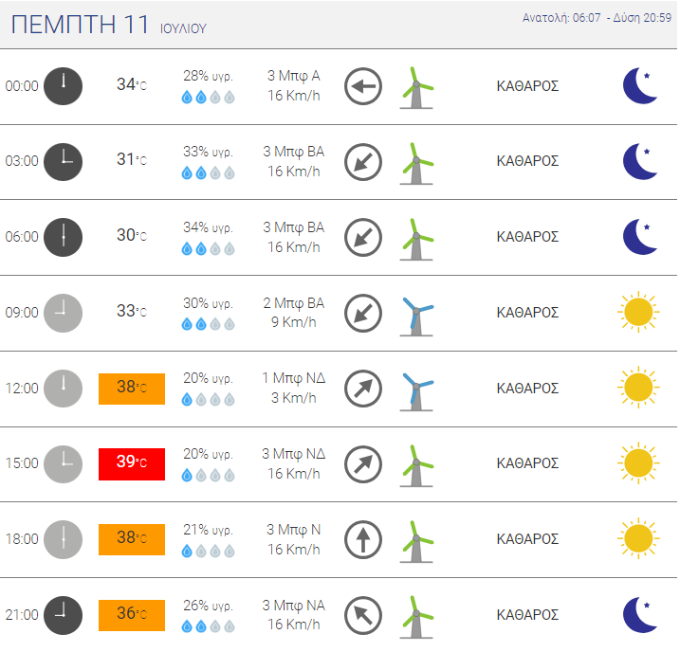This screenshot has height=652, width=680.
Task: Click the sun icon in 12:00 row
Action: tap(638, 388)
